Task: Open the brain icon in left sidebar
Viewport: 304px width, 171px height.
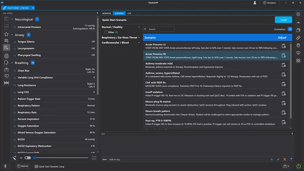Action: tap(6, 56)
